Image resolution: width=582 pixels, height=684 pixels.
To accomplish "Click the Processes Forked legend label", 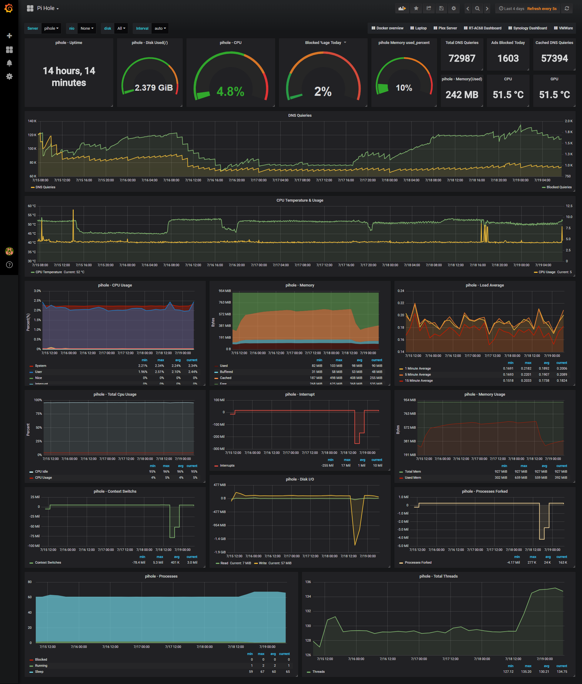I will coord(418,563).
